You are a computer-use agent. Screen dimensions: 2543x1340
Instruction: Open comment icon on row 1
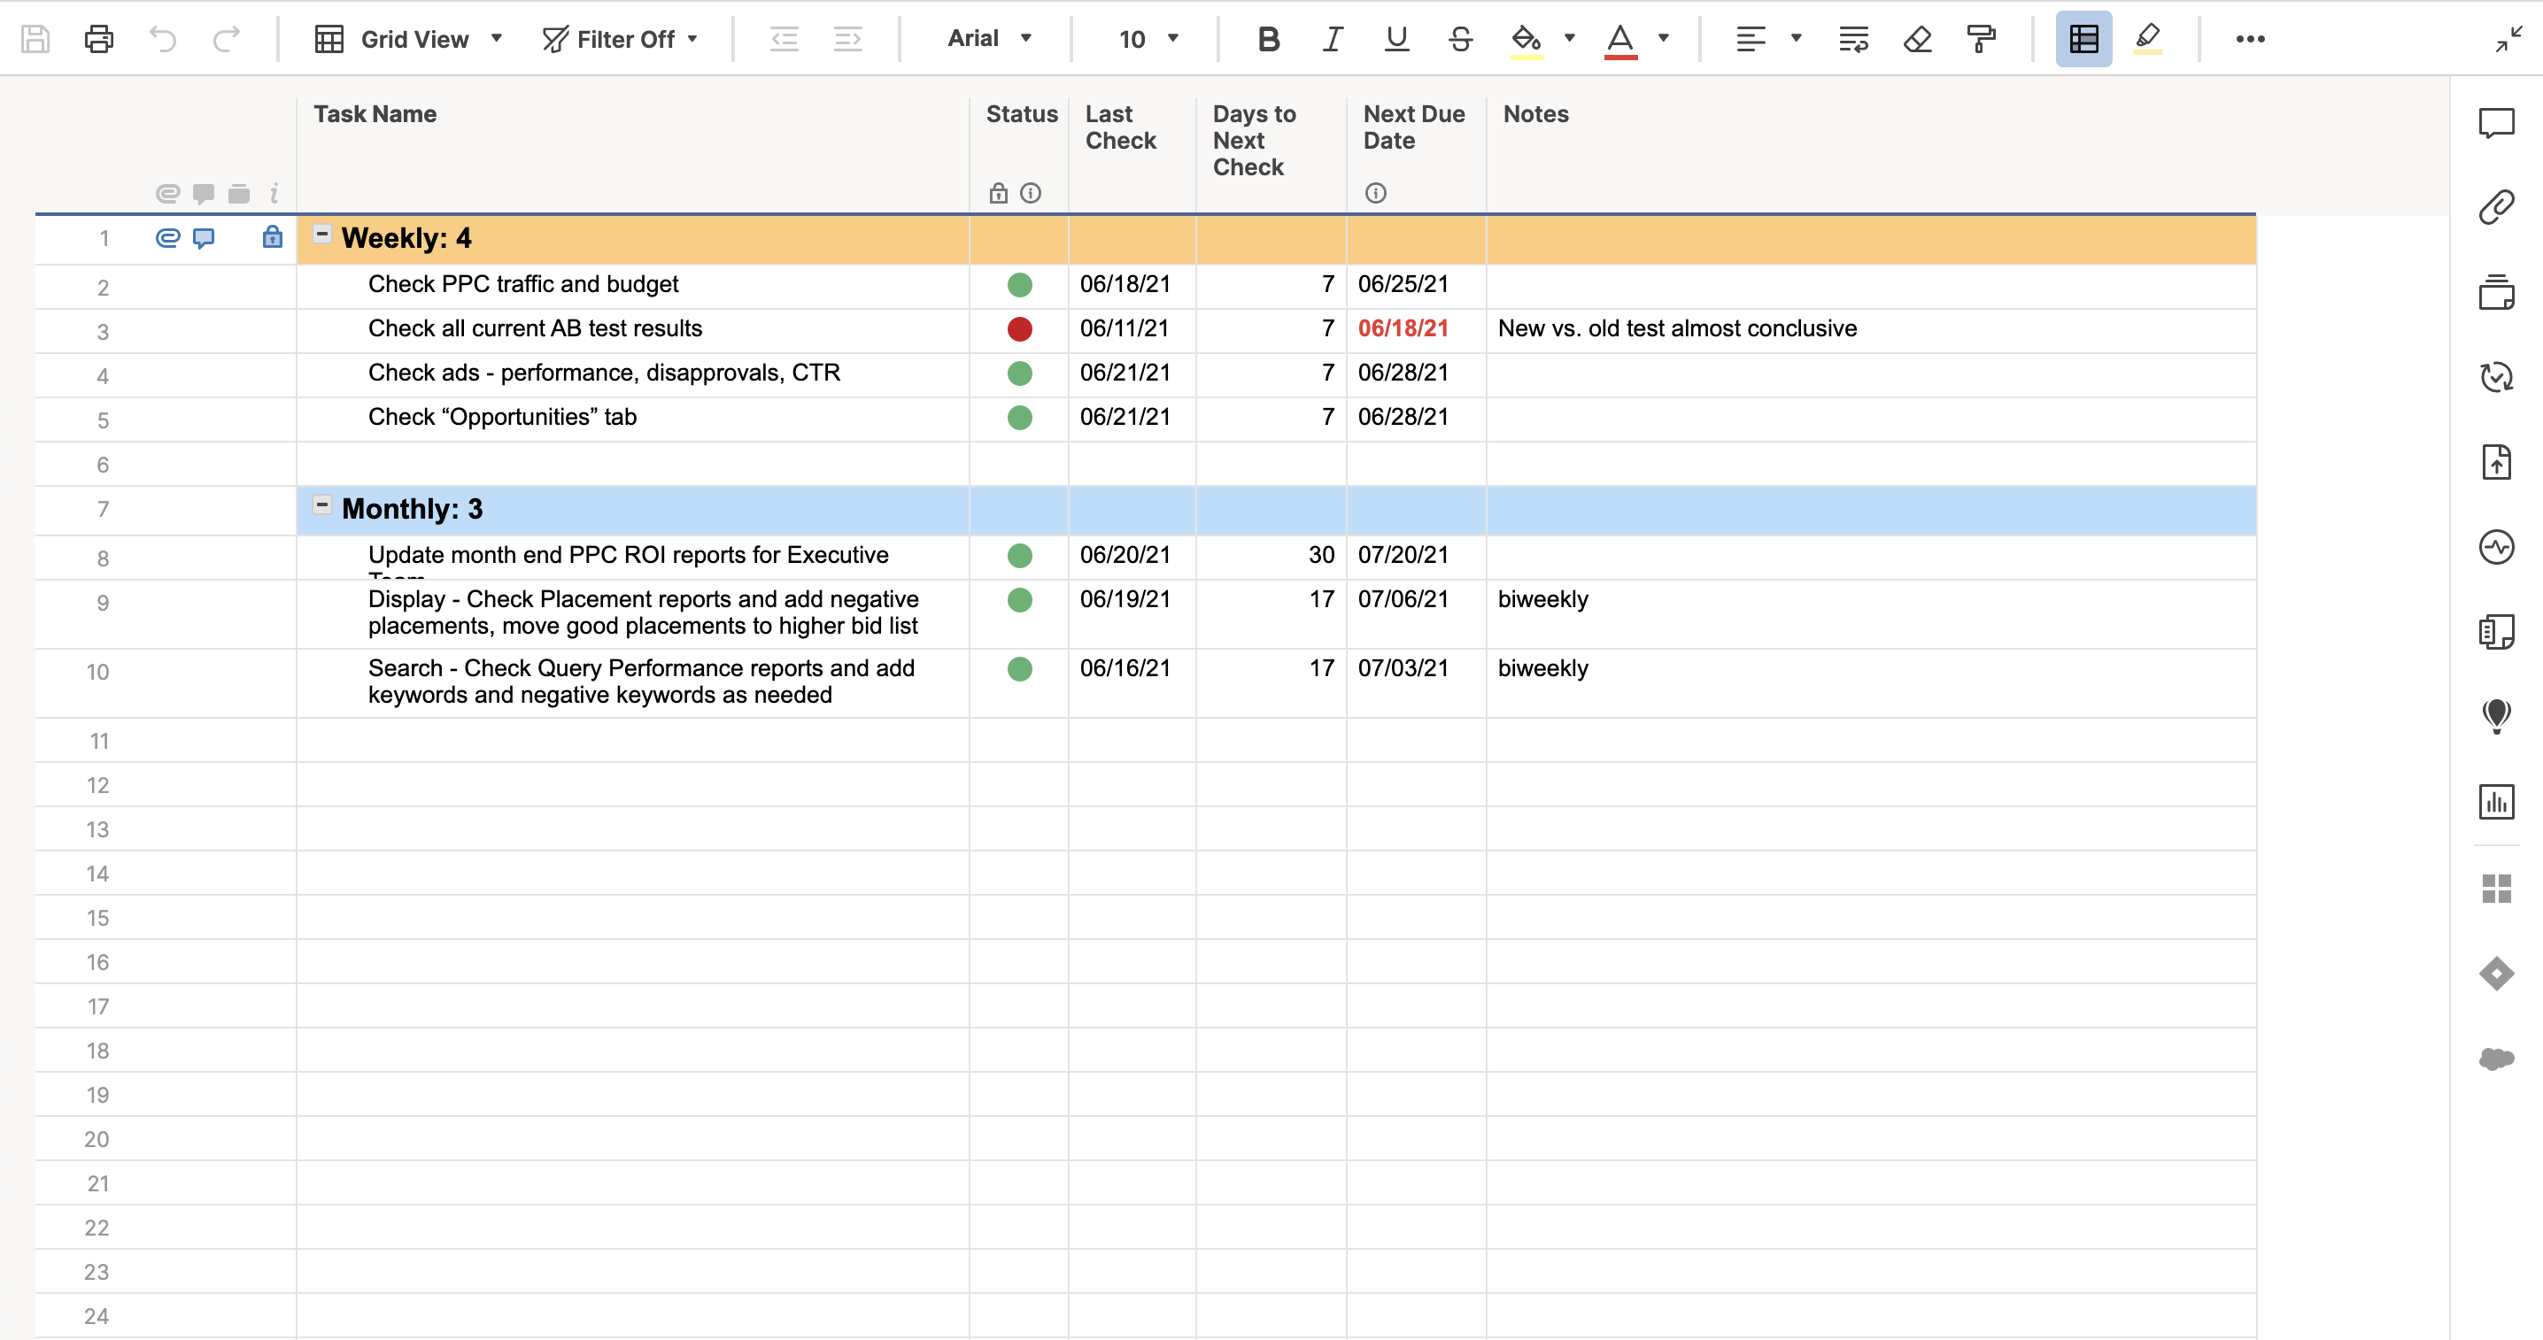click(204, 238)
